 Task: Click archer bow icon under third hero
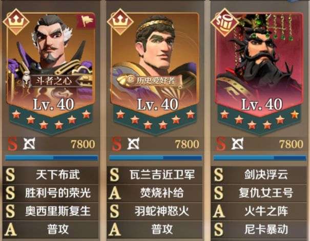coord(237,143)
